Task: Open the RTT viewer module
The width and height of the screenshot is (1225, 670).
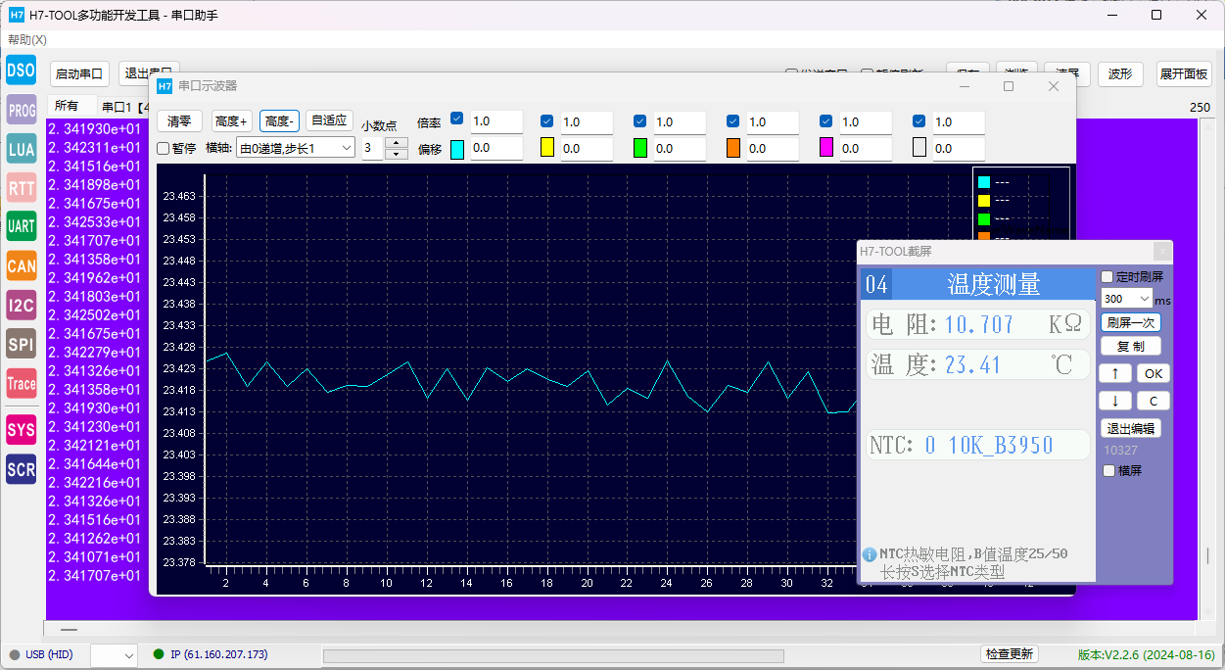Action: [x=22, y=188]
